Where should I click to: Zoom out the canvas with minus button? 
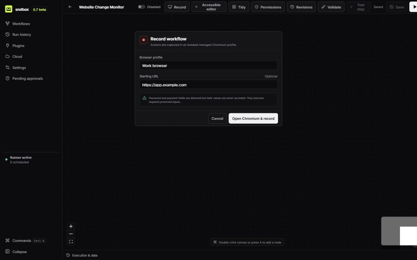(71, 234)
